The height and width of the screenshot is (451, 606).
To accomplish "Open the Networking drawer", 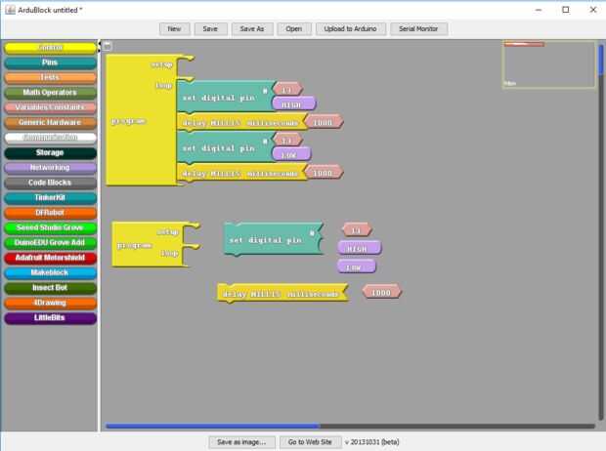I will click(50, 168).
